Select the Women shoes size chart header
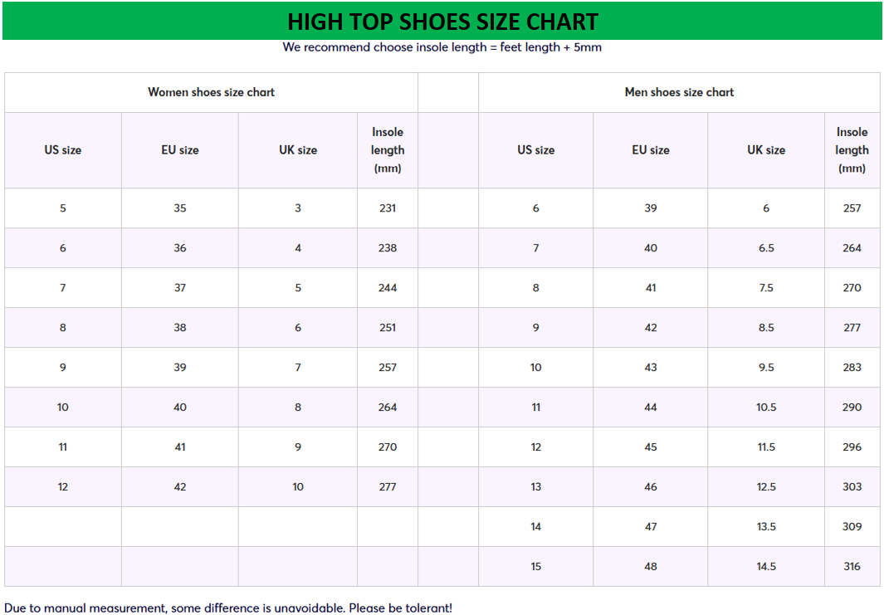The height and width of the screenshot is (615, 884). click(211, 92)
